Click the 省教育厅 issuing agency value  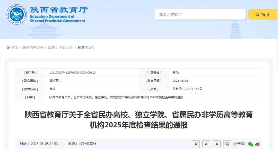[x=55, y=81]
